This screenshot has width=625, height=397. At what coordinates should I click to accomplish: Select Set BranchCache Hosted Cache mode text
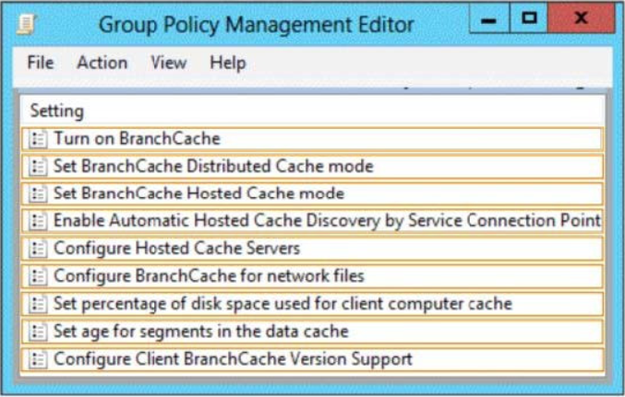(x=198, y=193)
